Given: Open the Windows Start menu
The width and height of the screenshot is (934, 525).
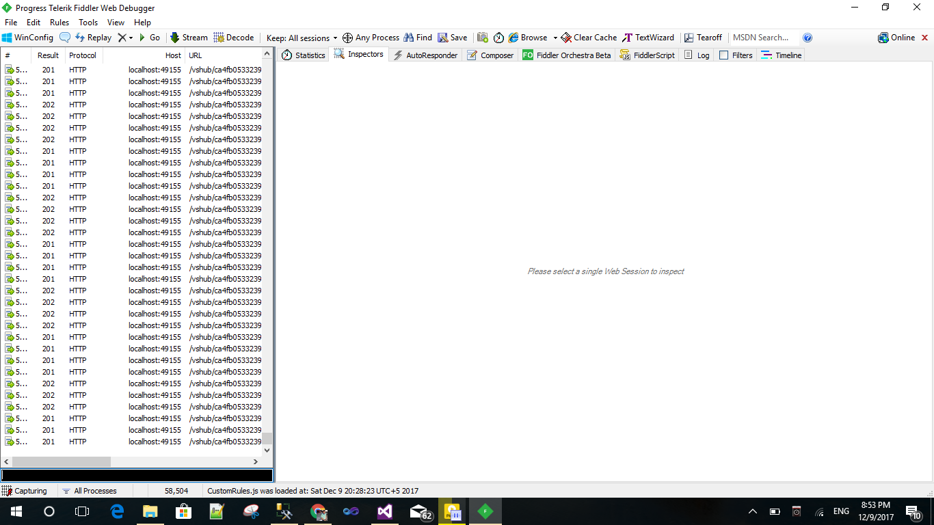Looking at the screenshot, I should (x=16, y=511).
